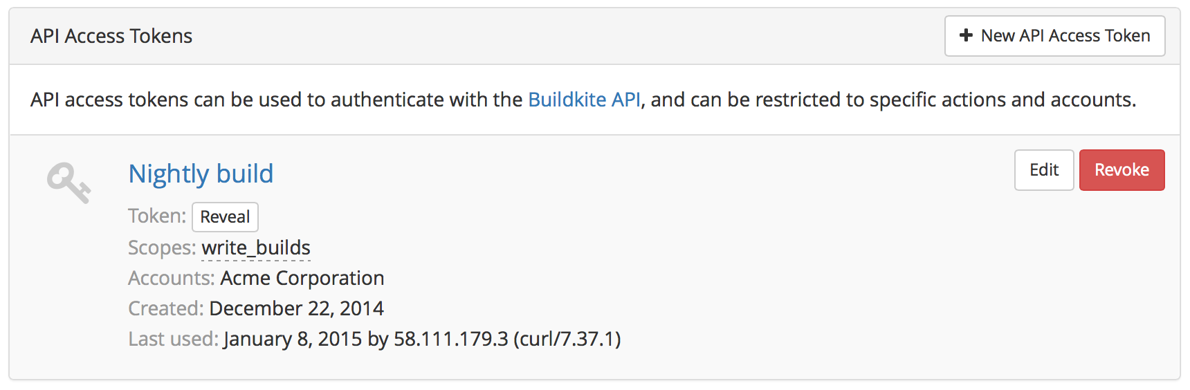Screen dimensions: 1190x390
Task: Click the Scopes: field label
Action: (163, 248)
